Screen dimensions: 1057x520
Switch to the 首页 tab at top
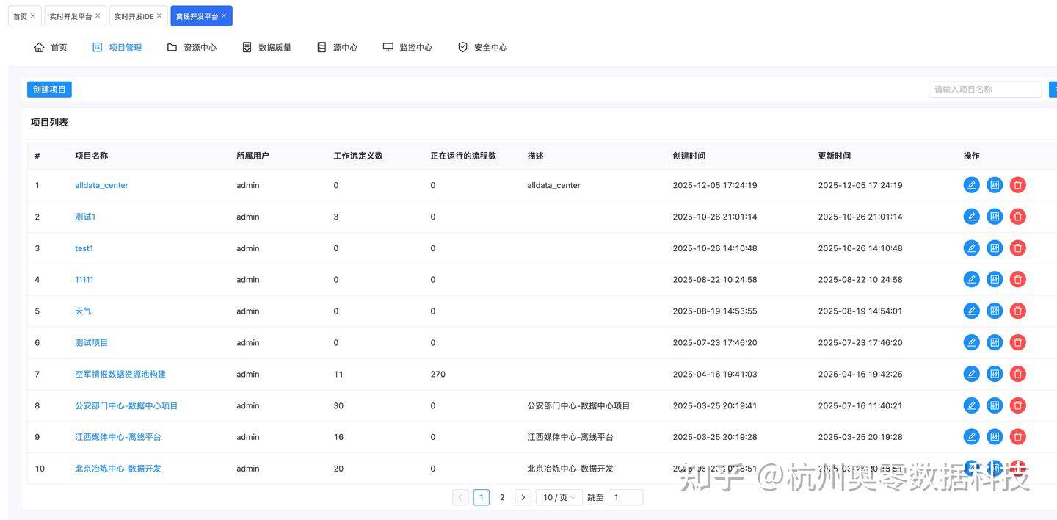pyautogui.click(x=20, y=16)
